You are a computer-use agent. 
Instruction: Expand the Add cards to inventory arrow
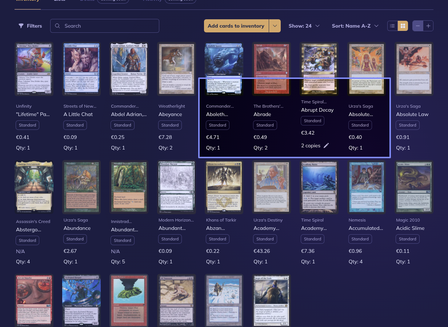pos(275,26)
